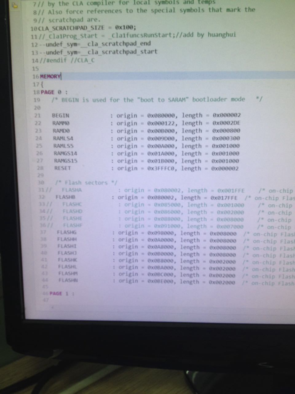The image size is (295, 394).
Task: Click the __cla_scratchpad_end symbol
Action: 116,43
